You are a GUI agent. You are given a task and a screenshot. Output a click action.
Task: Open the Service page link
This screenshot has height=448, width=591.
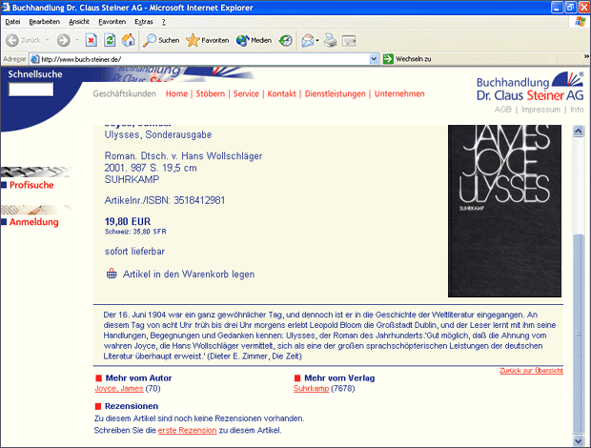(x=246, y=93)
